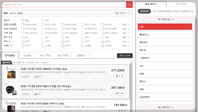
Task: Switch to 카드 최저가 tab
Action: click(182, 4)
